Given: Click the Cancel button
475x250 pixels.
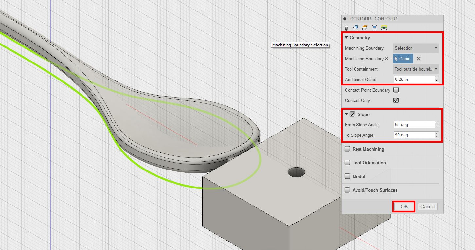Looking at the screenshot, I should click(428, 206).
